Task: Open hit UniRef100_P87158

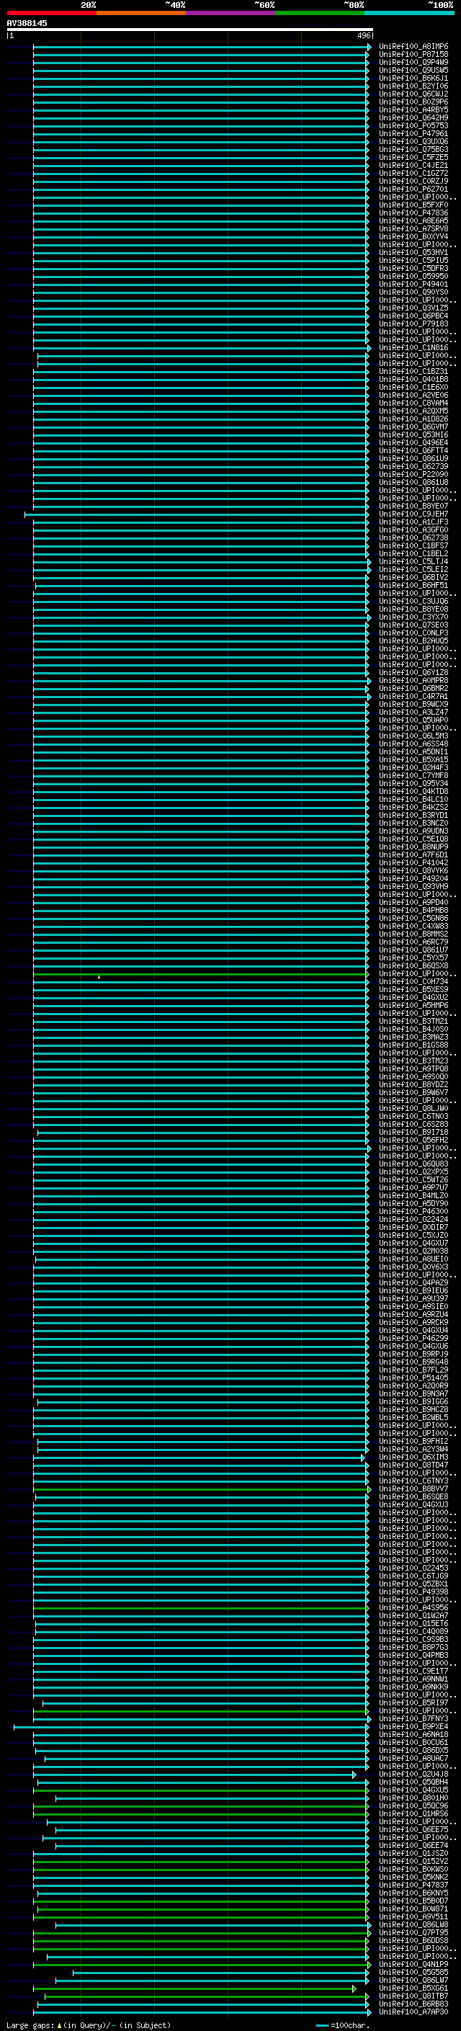Action: point(413,55)
